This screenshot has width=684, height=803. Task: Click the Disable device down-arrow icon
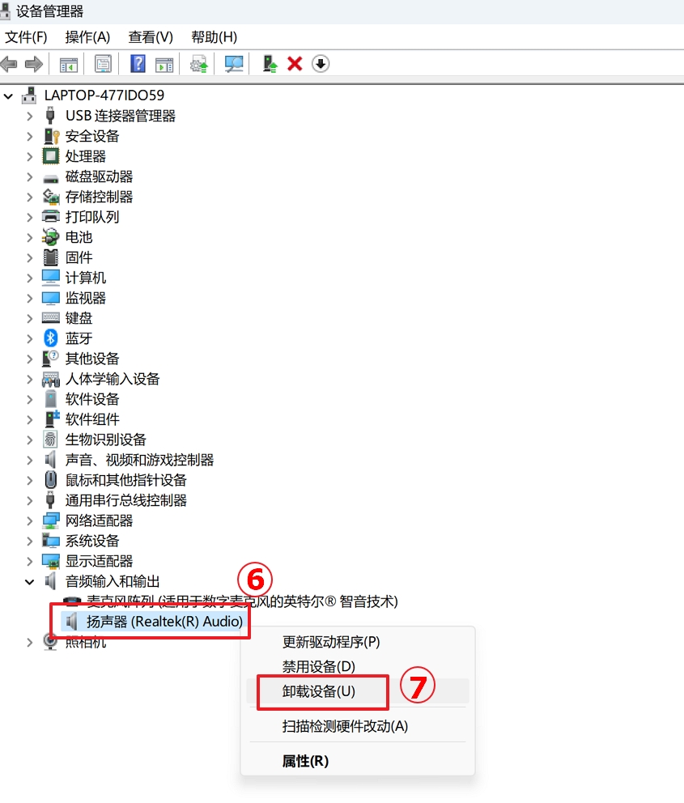(x=321, y=64)
